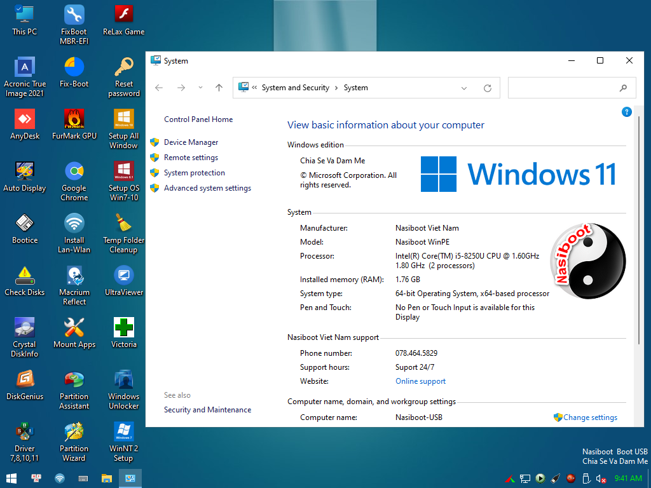The height and width of the screenshot is (488, 651).
Task: Open the recent locations chevron
Action: tap(200, 88)
